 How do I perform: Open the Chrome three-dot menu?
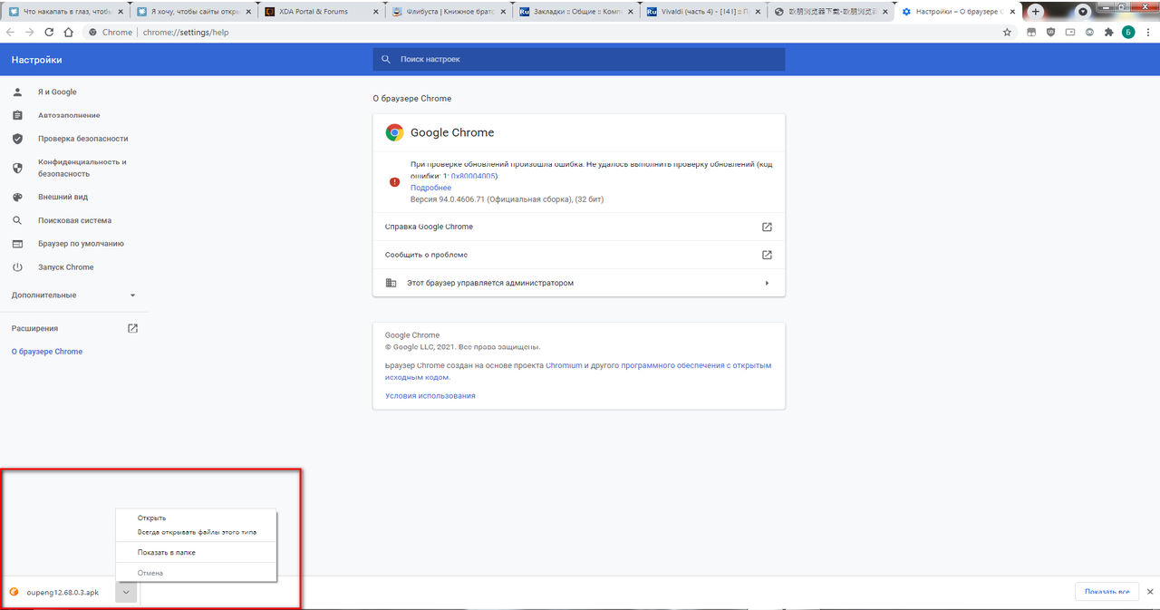tap(1148, 32)
